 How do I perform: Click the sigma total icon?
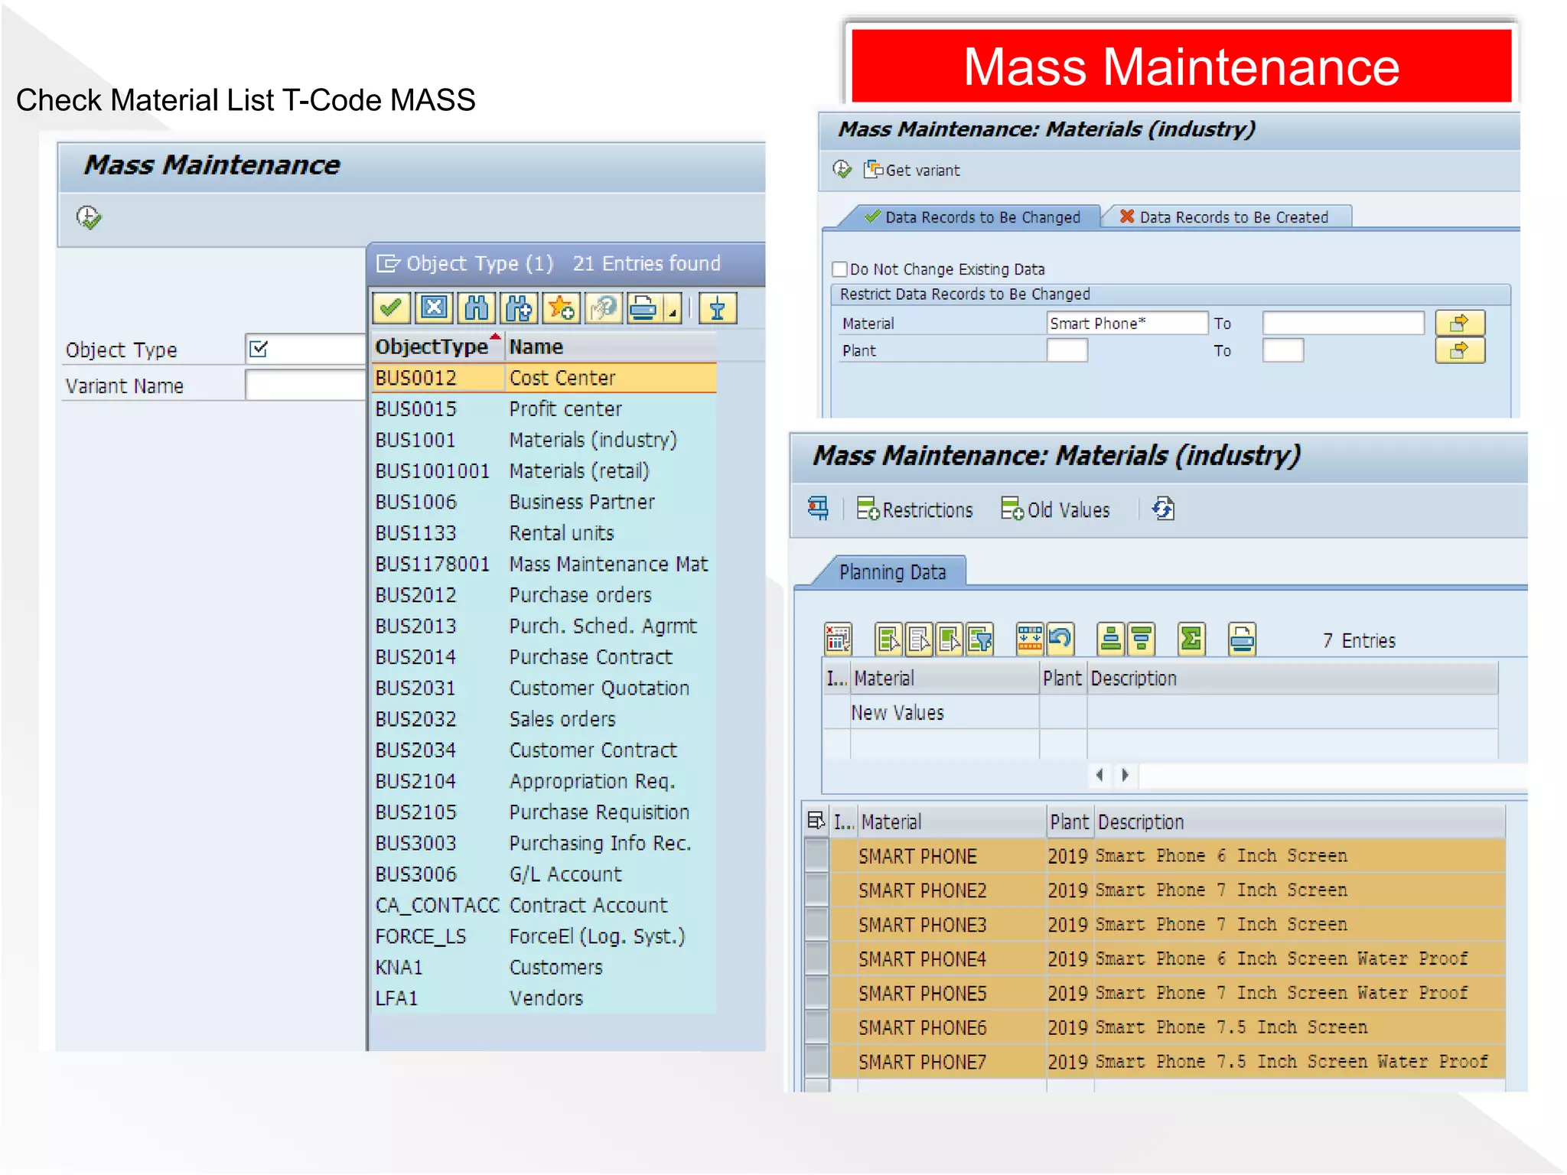click(x=1191, y=639)
